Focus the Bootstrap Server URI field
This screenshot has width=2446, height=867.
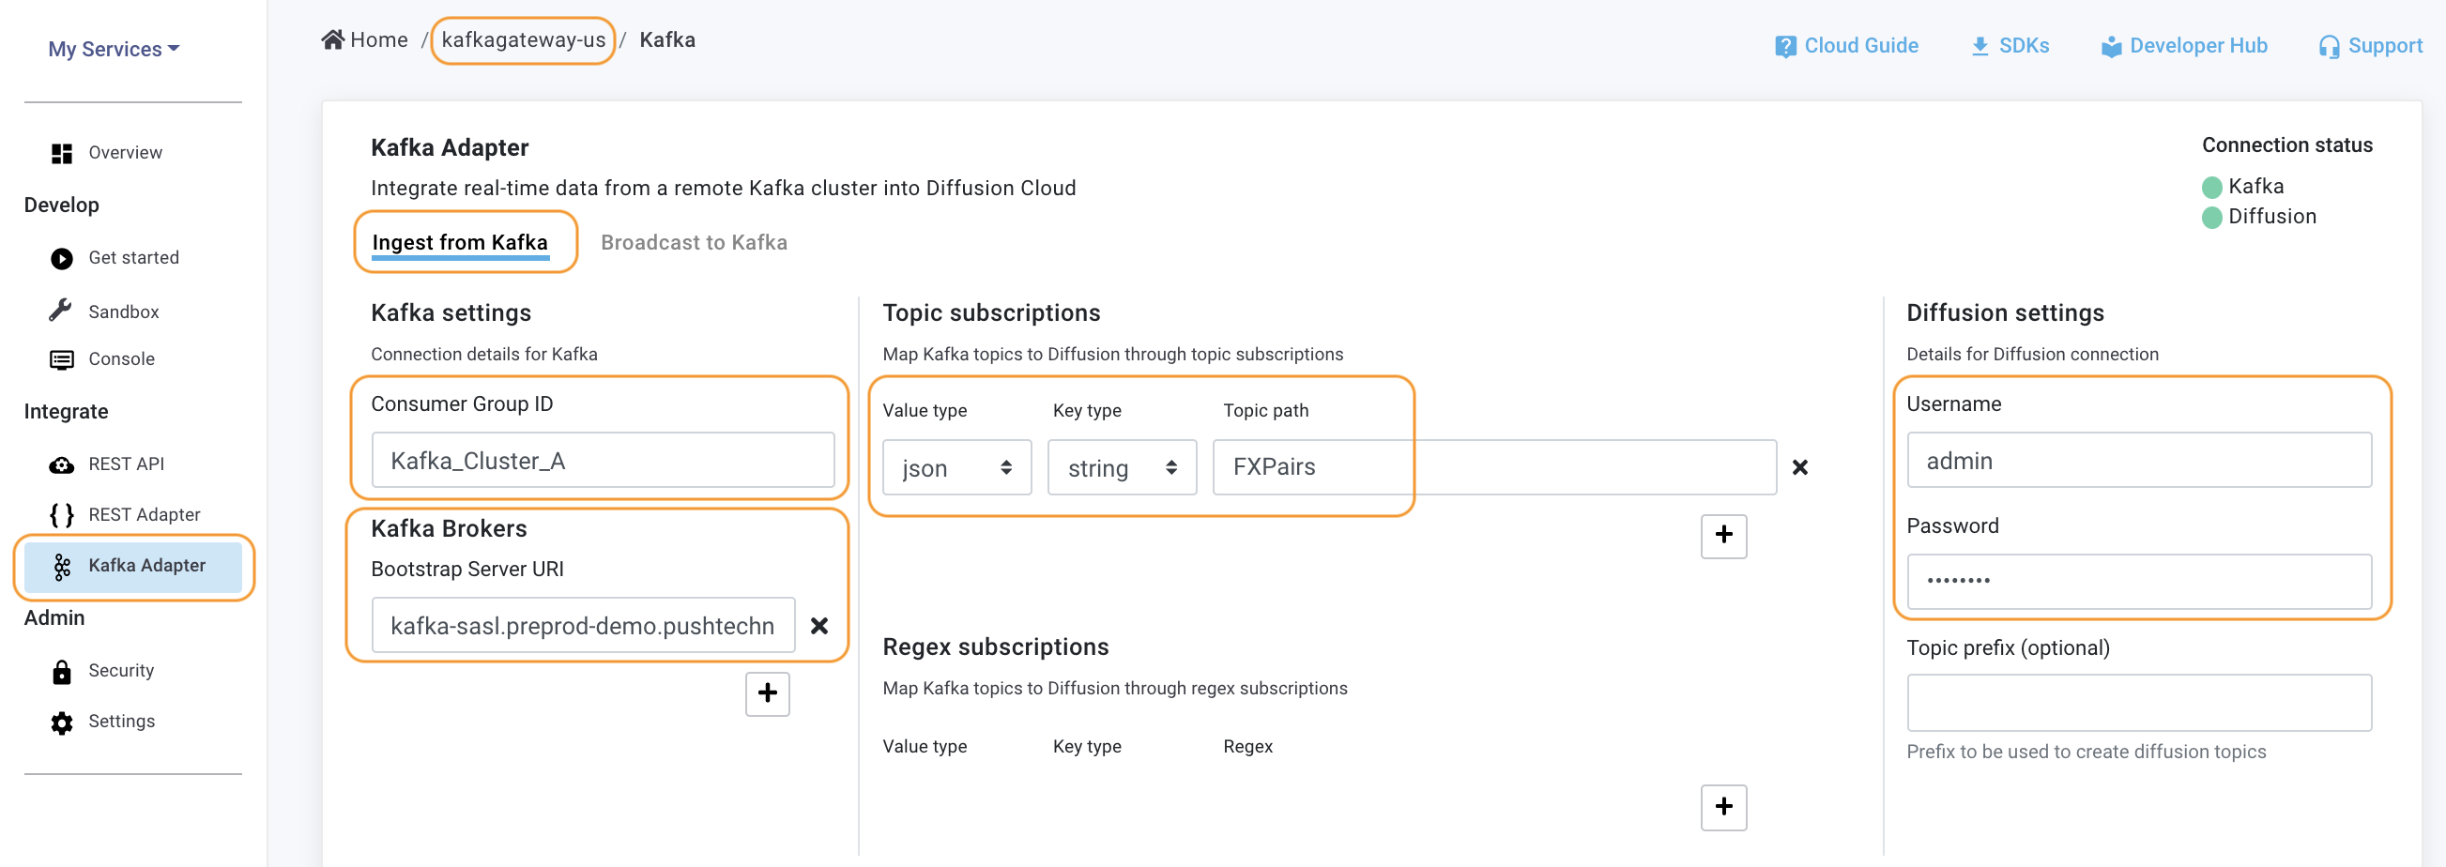pyautogui.click(x=583, y=626)
